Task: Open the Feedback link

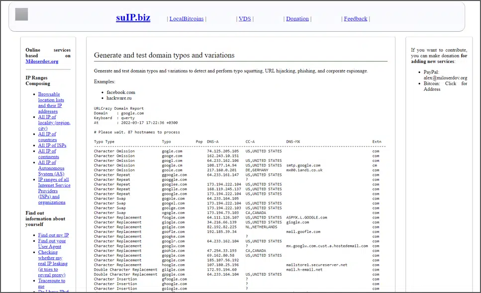Action: [356, 19]
